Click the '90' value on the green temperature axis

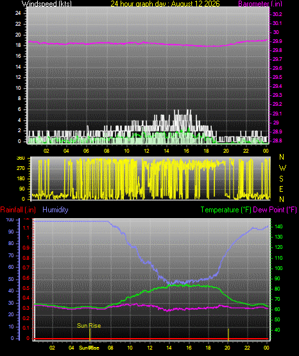(x=277, y=278)
